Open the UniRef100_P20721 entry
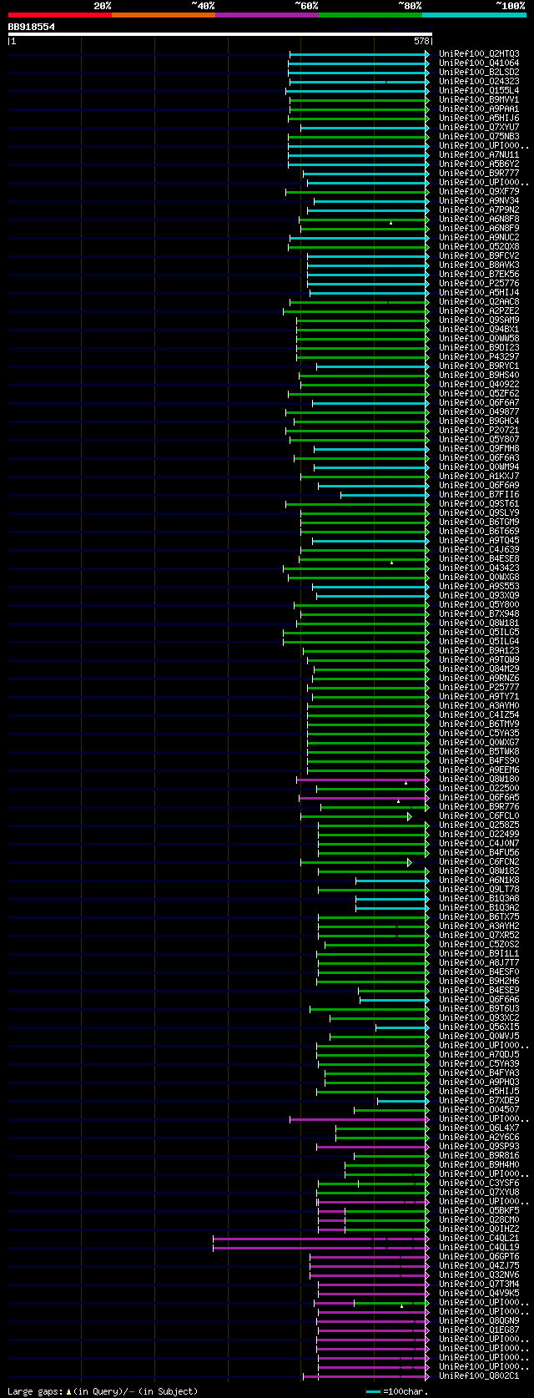Viewport: 534px width, 1398px height. tap(479, 430)
